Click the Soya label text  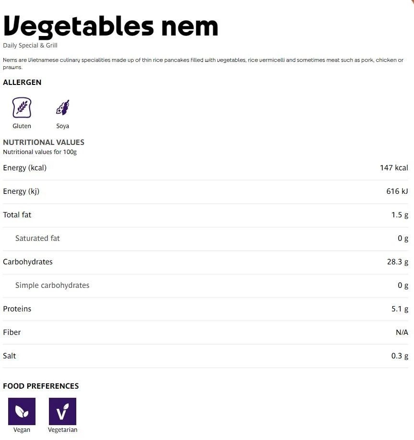(62, 126)
